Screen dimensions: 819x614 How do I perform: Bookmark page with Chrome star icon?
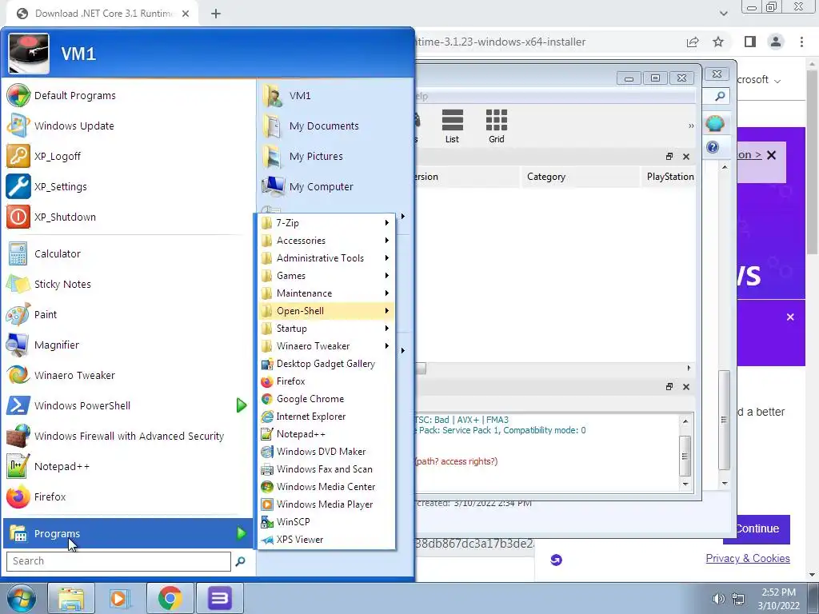point(718,42)
